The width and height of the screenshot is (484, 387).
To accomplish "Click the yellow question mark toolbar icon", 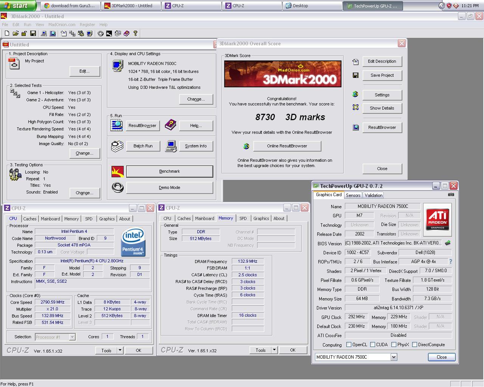I will click(135, 34).
